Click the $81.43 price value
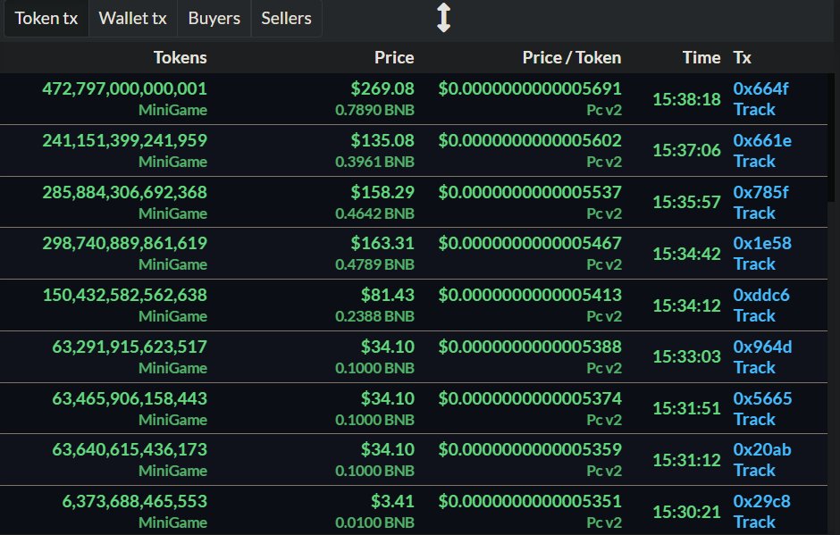Viewport: 840px width, 535px height. [x=387, y=295]
